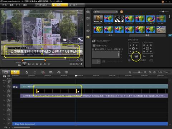Open the File menu
The height and width of the screenshot is (129, 172).
5,5
